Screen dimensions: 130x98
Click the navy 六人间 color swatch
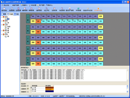click(x=50, y=91)
